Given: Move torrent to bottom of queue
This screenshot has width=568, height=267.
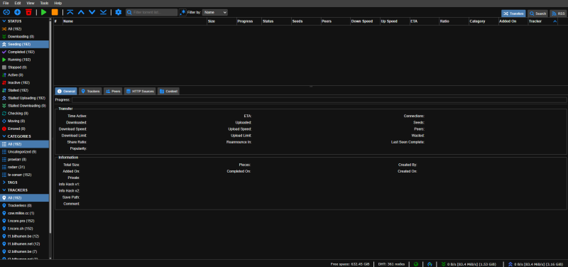Looking at the screenshot, I should (x=103, y=12).
